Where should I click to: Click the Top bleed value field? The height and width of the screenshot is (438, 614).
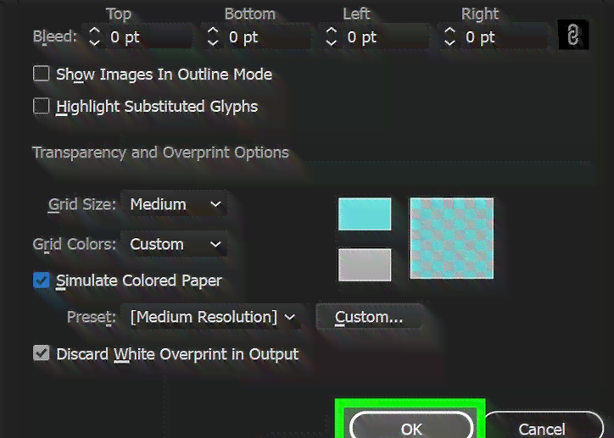pyautogui.click(x=149, y=37)
